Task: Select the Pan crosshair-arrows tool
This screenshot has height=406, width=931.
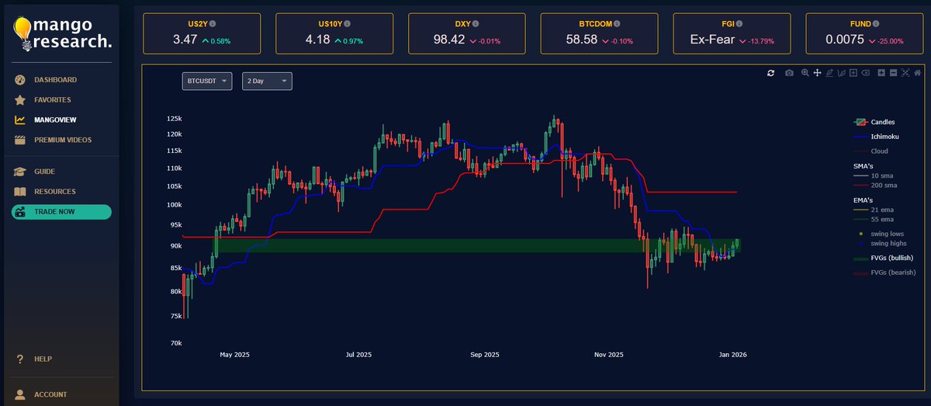Action: pyautogui.click(x=817, y=73)
